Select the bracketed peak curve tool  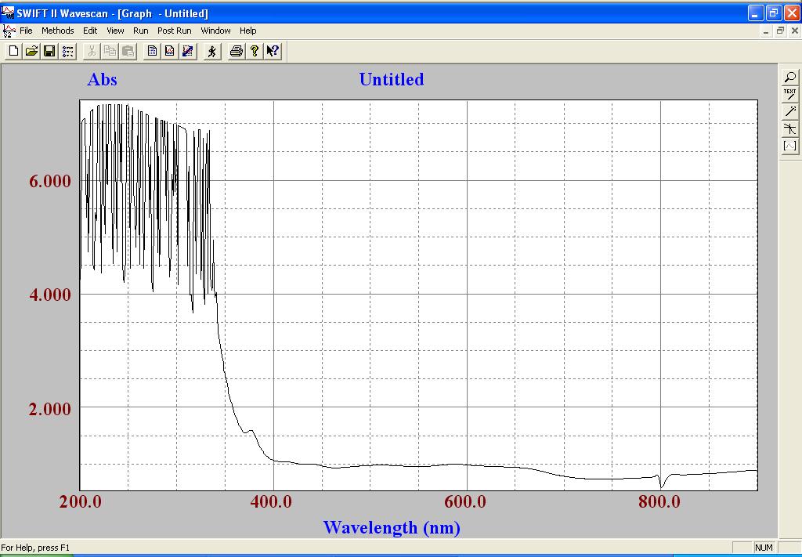pos(790,146)
